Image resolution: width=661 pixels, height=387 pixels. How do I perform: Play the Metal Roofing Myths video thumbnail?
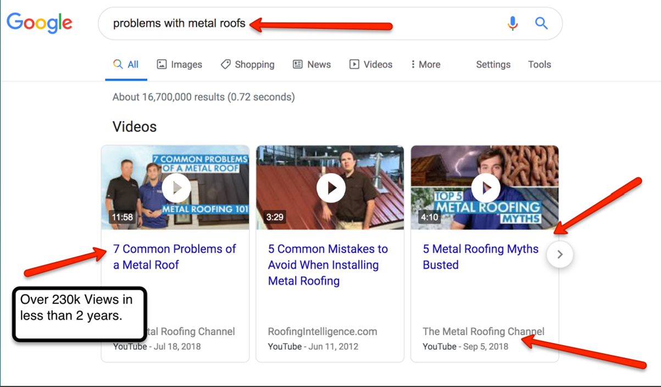(485, 187)
